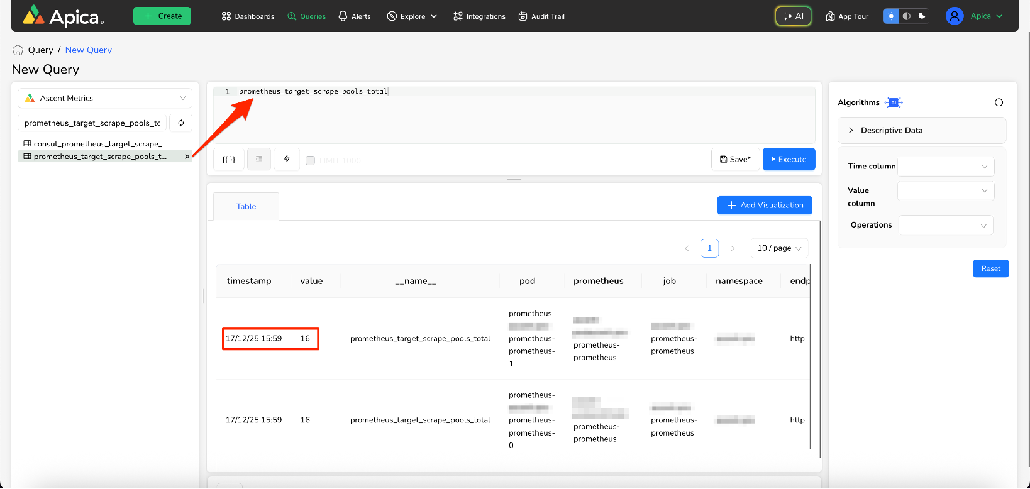This screenshot has width=1030, height=489.
Task: Insert prometheus_target_scrape_pools_total using double arrow
Action: 187,157
